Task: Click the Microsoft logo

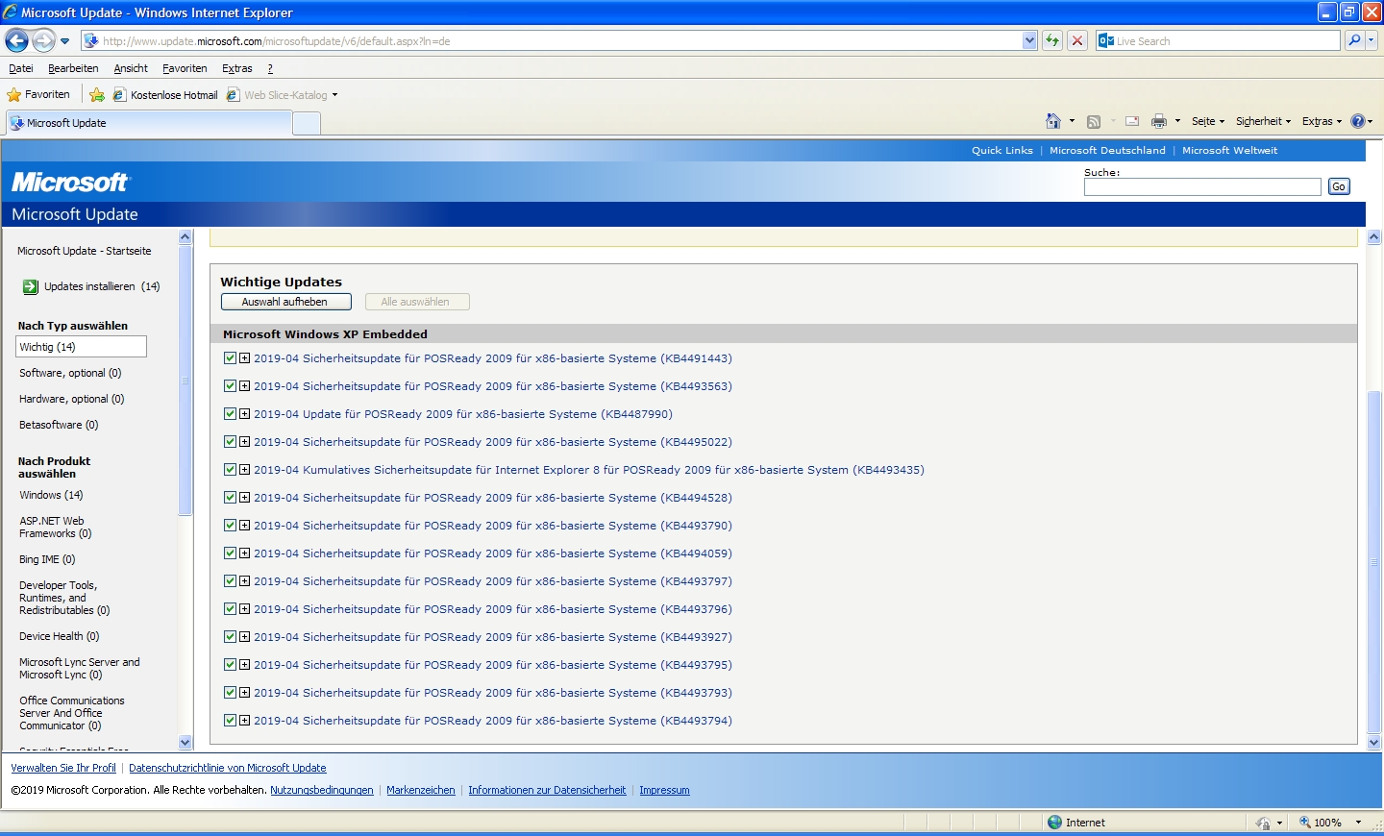Action: pos(70,182)
